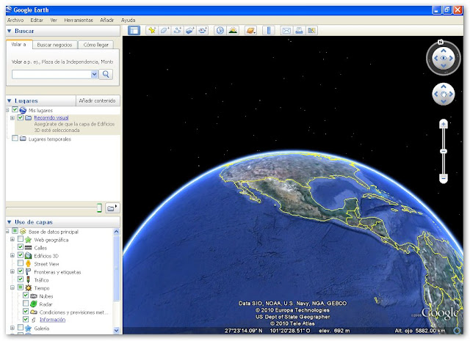Open the Información link under Tiempo
This screenshot has height=341, width=470.
point(52,320)
